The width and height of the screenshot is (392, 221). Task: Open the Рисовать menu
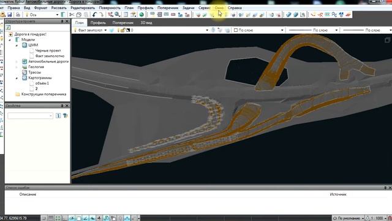pos(59,8)
